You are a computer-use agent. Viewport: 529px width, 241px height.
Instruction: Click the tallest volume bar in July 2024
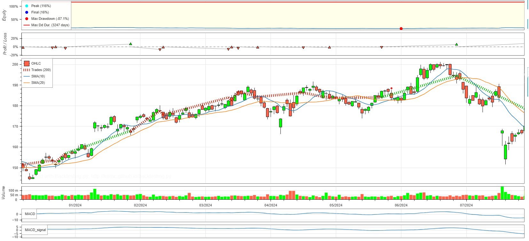(502, 193)
